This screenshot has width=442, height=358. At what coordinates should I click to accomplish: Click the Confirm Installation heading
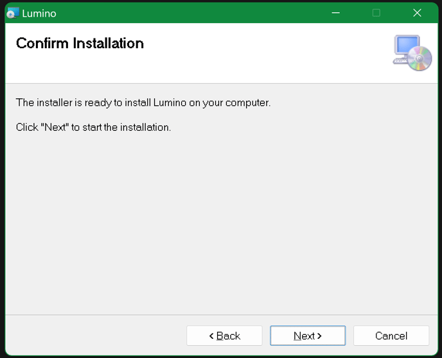click(80, 44)
